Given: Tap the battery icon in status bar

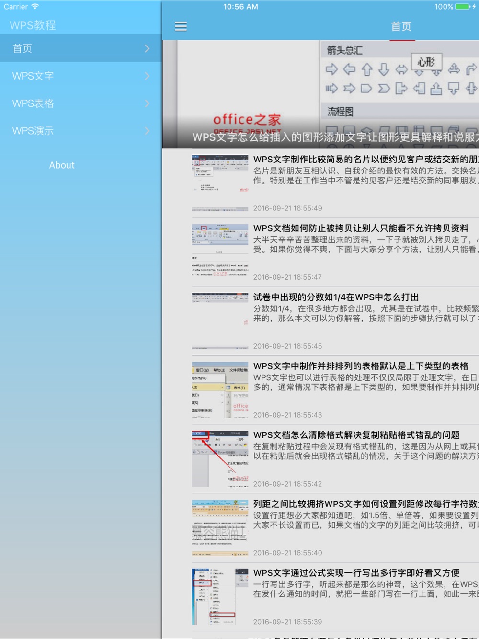Looking at the screenshot, I should 463,7.
